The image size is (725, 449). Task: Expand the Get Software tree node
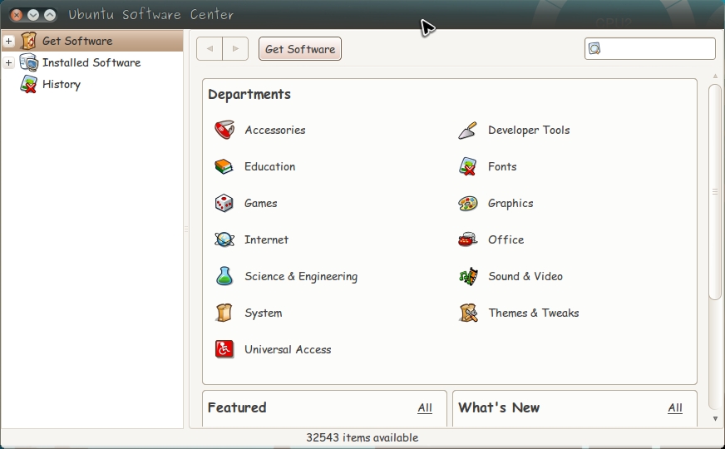tap(8, 41)
